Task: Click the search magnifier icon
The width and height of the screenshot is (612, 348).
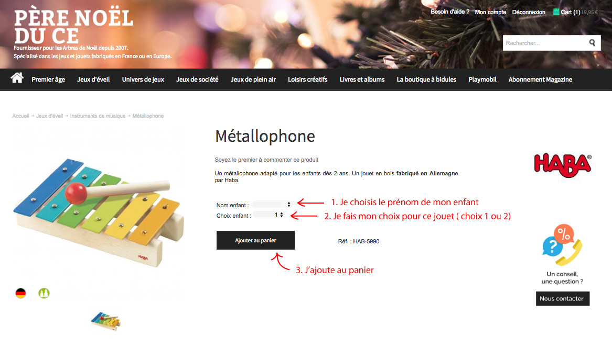Action: pyautogui.click(x=592, y=43)
